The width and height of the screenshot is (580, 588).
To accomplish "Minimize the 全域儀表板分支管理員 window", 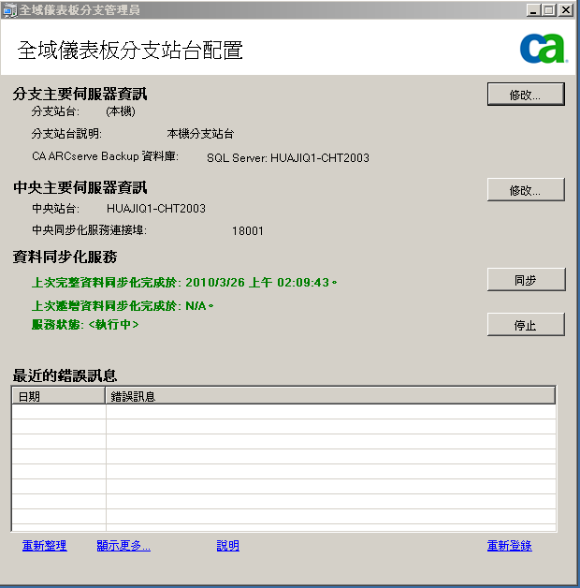I will (533, 10).
